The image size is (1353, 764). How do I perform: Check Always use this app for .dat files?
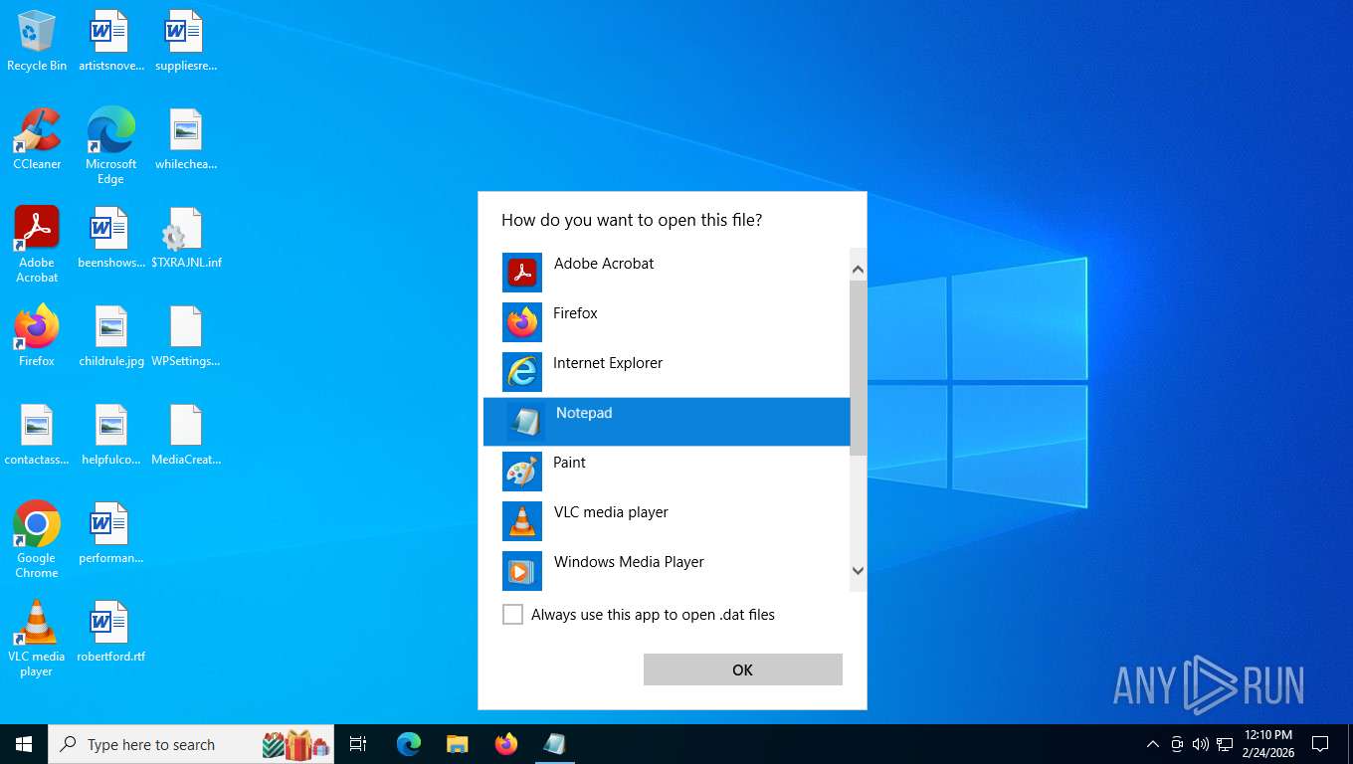click(512, 615)
